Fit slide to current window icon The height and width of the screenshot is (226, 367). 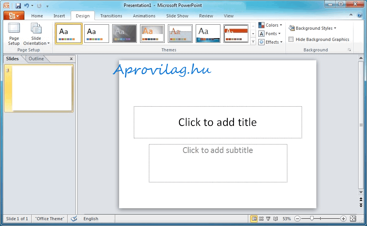click(353, 219)
